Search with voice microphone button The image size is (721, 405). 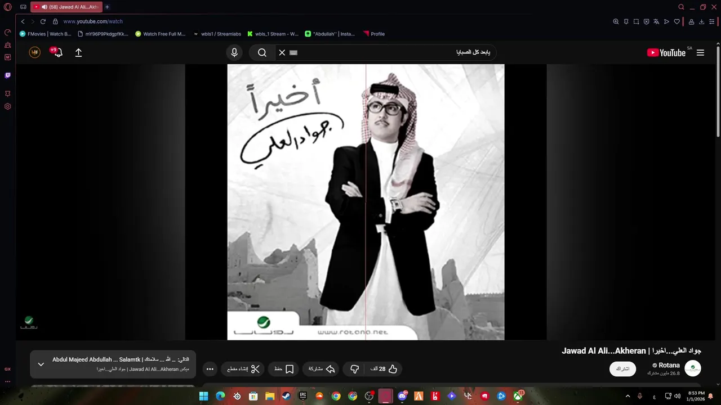point(234,52)
